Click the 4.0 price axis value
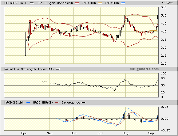The height and width of the screenshot is (136, 178). click(164, 32)
